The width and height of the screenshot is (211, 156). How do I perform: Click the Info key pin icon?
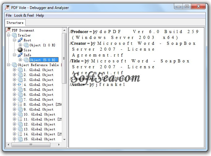point(20,55)
